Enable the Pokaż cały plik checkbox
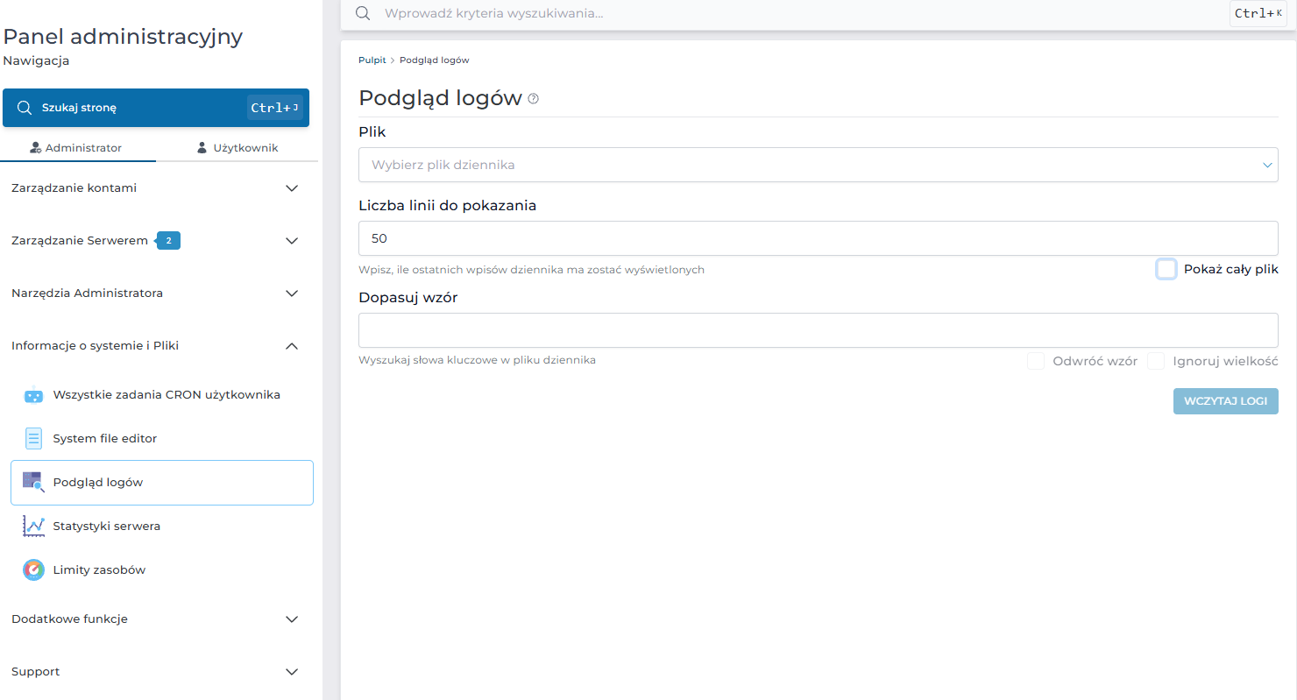This screenshot has width=1297, height=700. click(1166, 269)
